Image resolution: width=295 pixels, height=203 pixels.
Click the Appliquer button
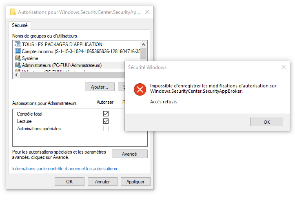135,181
